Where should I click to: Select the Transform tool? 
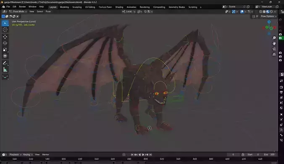5,56
